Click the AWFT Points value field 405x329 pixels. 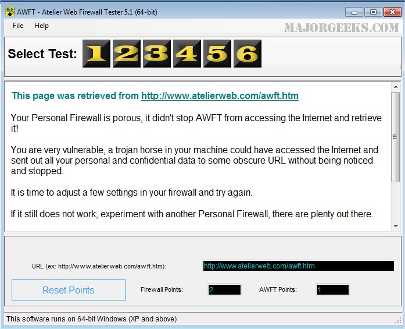pyautogui.click(x=332, y=289)
